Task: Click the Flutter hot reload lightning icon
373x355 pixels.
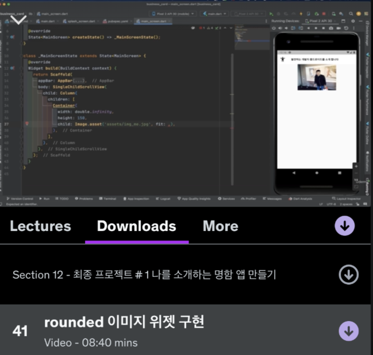Action: coord(301,14)
